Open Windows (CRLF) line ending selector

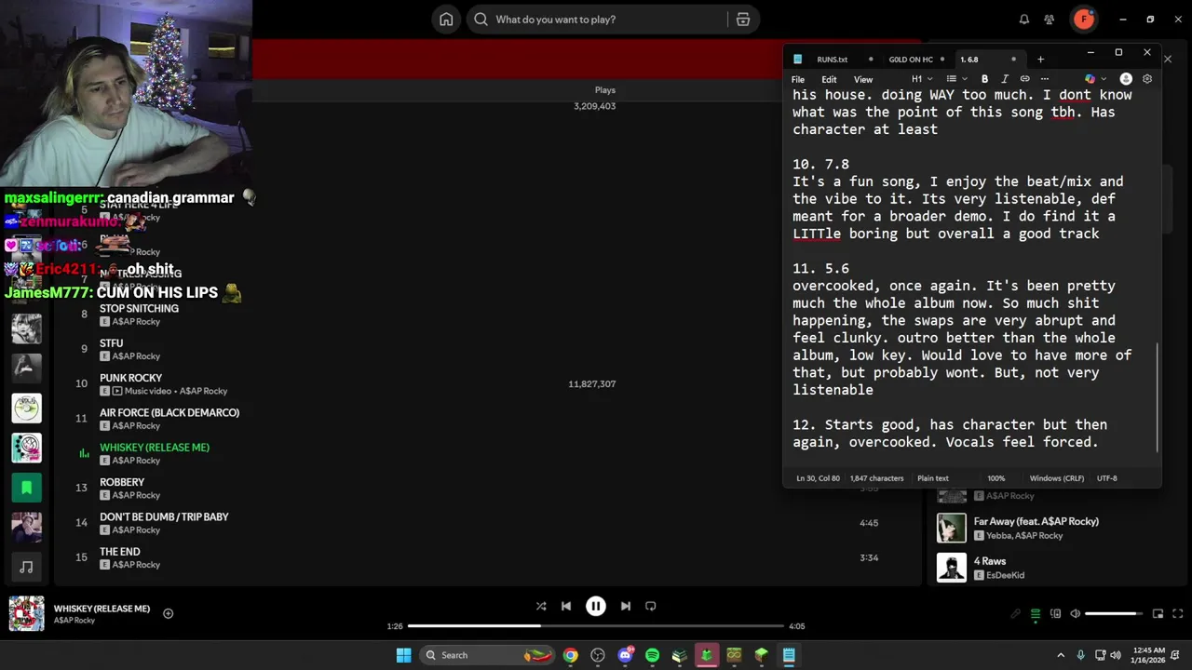point(1057,478)
